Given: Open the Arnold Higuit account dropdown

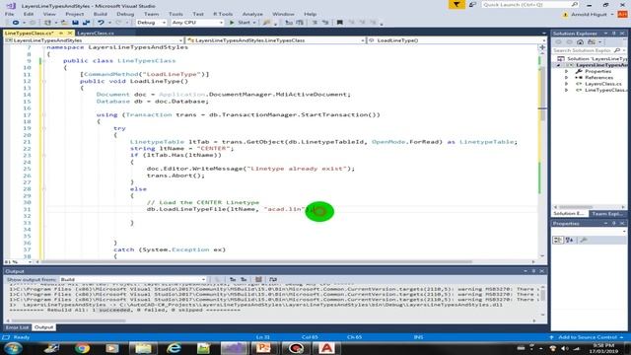Looking at the screenshot, I should click(x=593, y=15).
